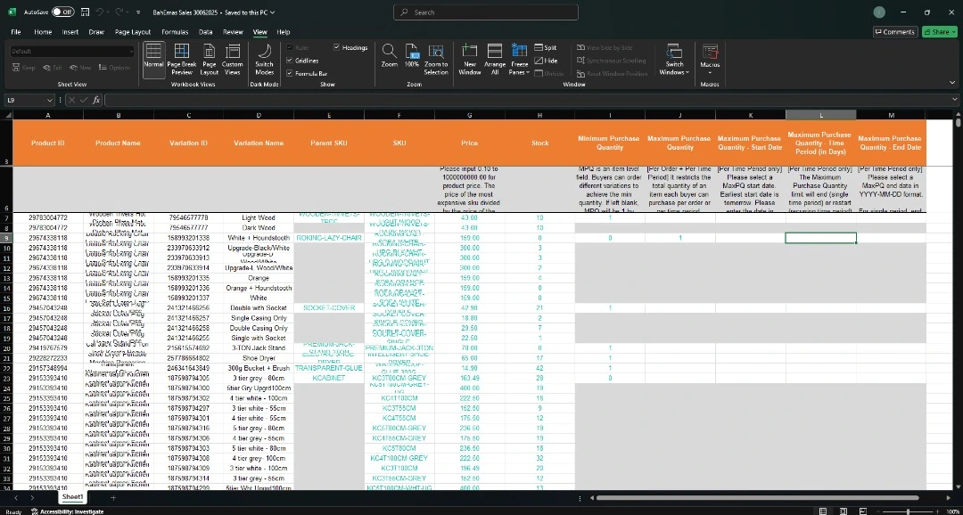The width and height of the screenshot is (963, 515).
Task: Toggle the AutoSave switch
Action: pyautogui.click(x=62, y=12)
